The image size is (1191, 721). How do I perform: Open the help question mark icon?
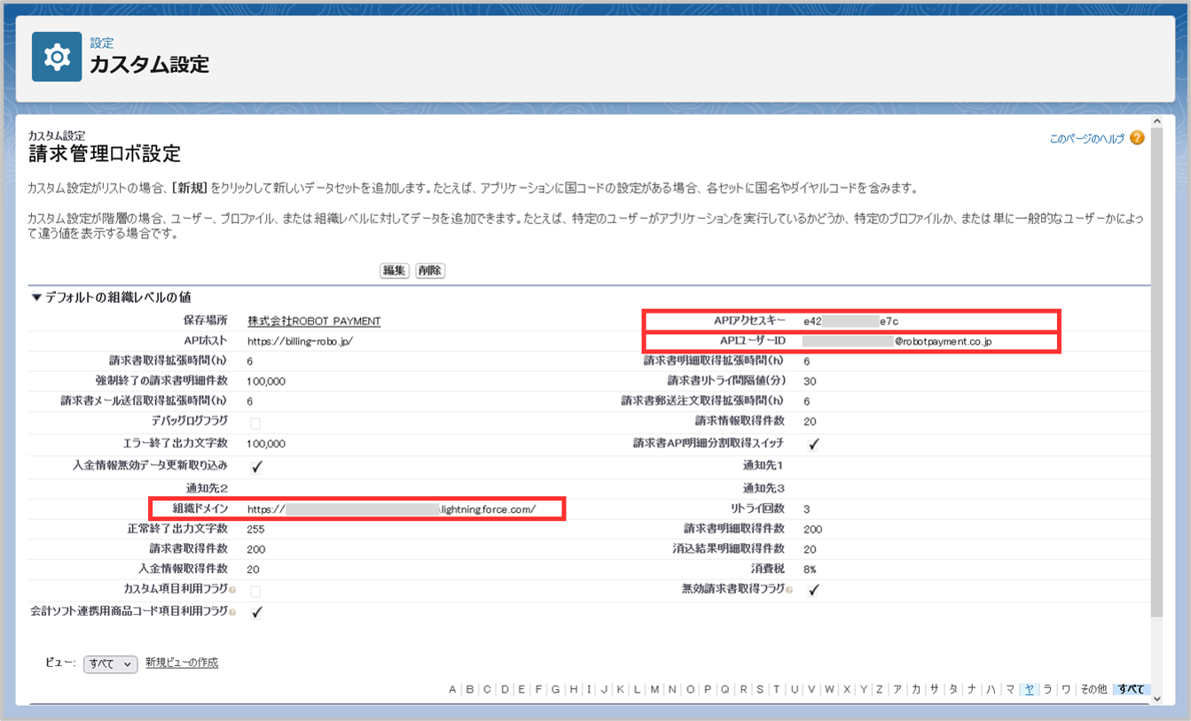coord(1137,138)
